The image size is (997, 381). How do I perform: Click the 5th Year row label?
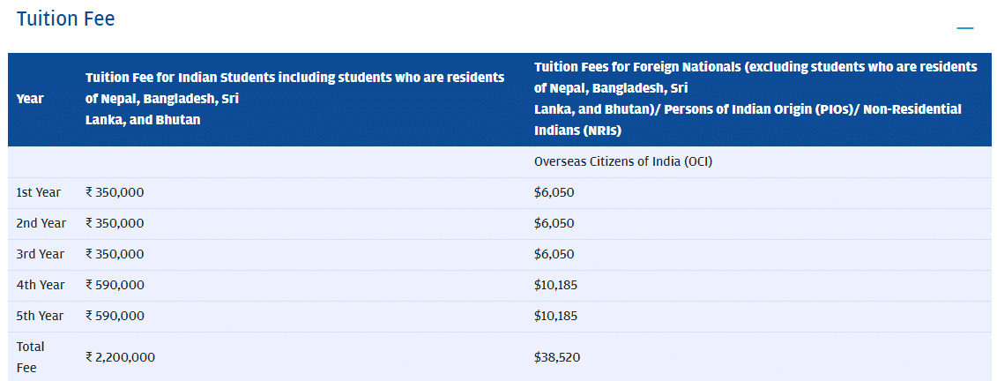[41, 316]
